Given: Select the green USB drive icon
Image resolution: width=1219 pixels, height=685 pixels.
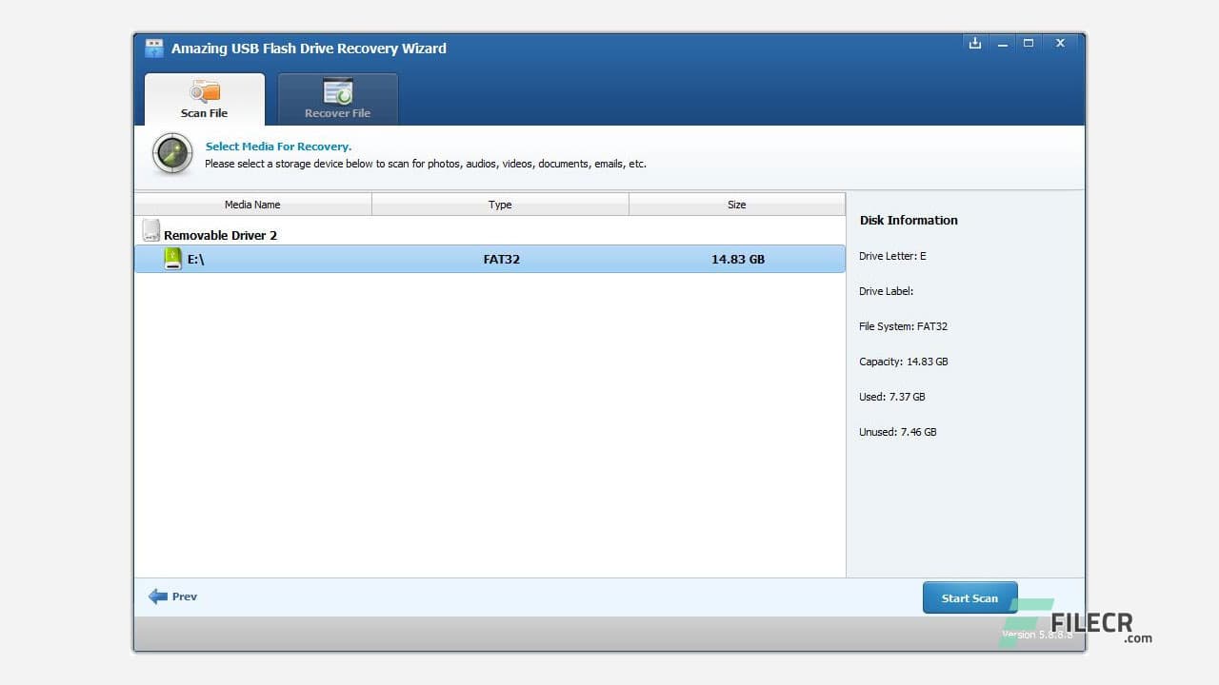Looking at the screenshot, I should tap(173, 258).
